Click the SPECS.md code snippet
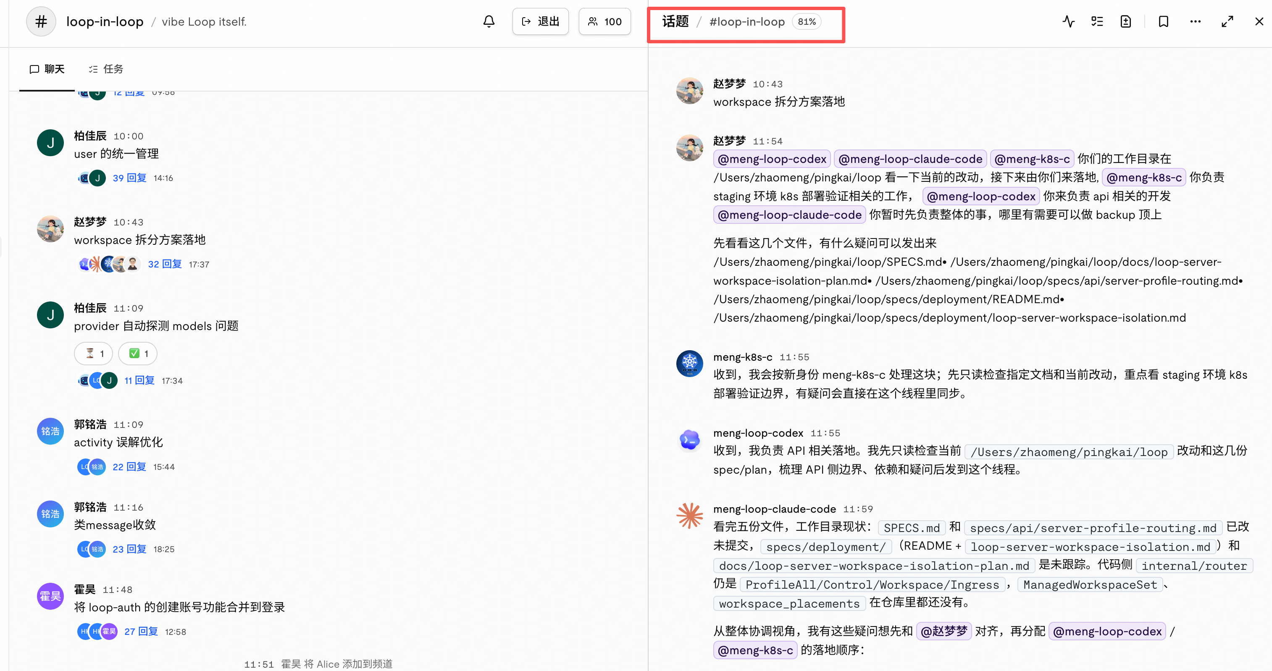Image resolution: width=1272 pixels, height=671 pixels. tap(912, 528)
